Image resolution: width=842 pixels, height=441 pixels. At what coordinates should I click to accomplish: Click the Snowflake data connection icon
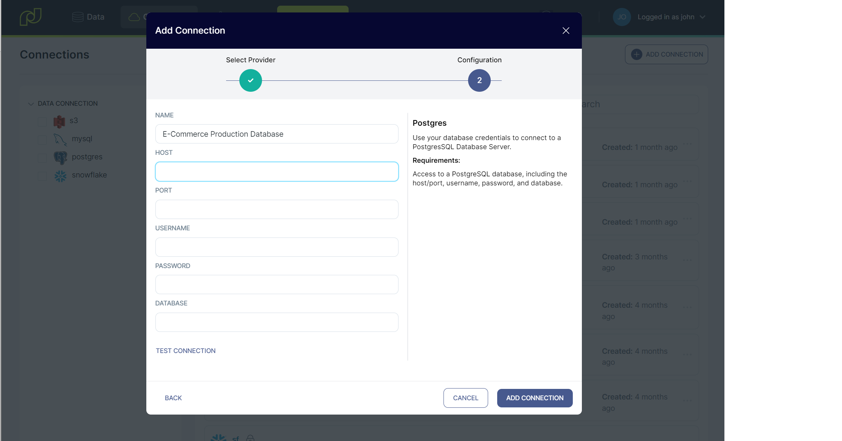(60, 174)
